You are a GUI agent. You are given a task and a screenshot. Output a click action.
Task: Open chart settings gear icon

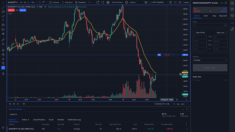170,2
